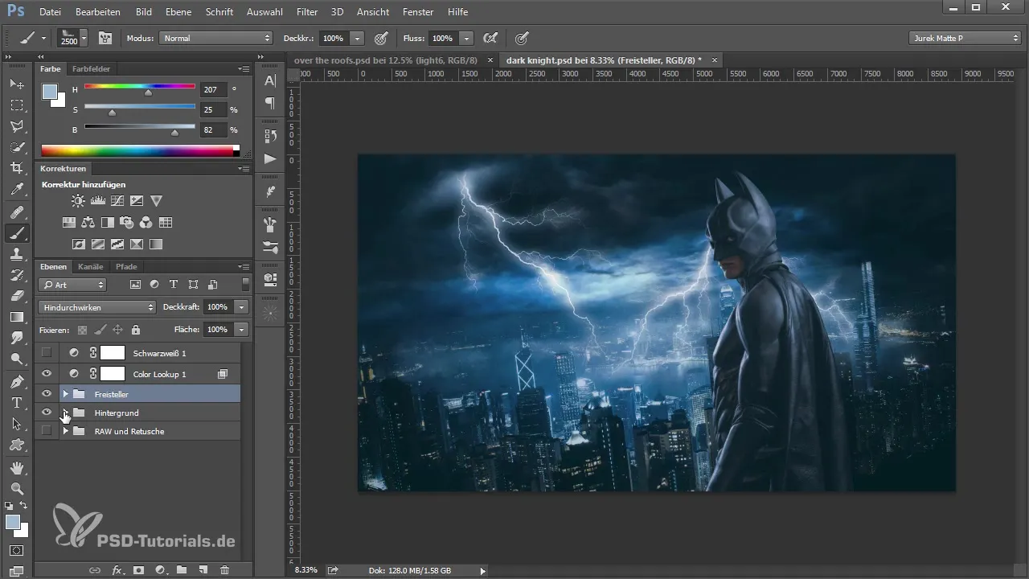Click the foreground color swatch in Farbe panel
The image size is (1029, 579).
click(x=49, y=92)
